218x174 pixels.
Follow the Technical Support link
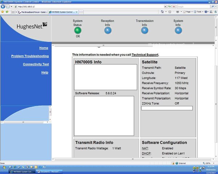click(x=145, y=55)
